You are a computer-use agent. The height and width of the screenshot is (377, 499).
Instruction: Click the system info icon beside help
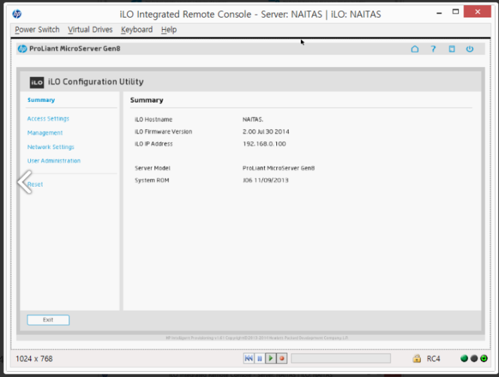pyautogui.click(x=452, y=49)
